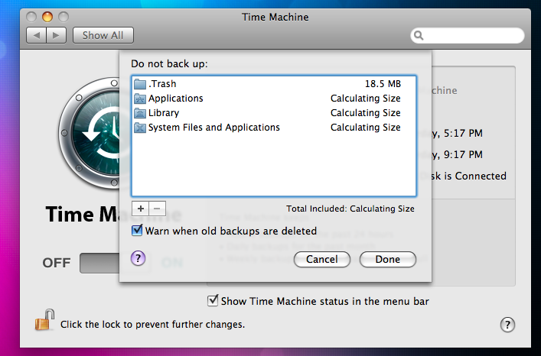Select the System Files and Applications row

click(x=274, y=128)
